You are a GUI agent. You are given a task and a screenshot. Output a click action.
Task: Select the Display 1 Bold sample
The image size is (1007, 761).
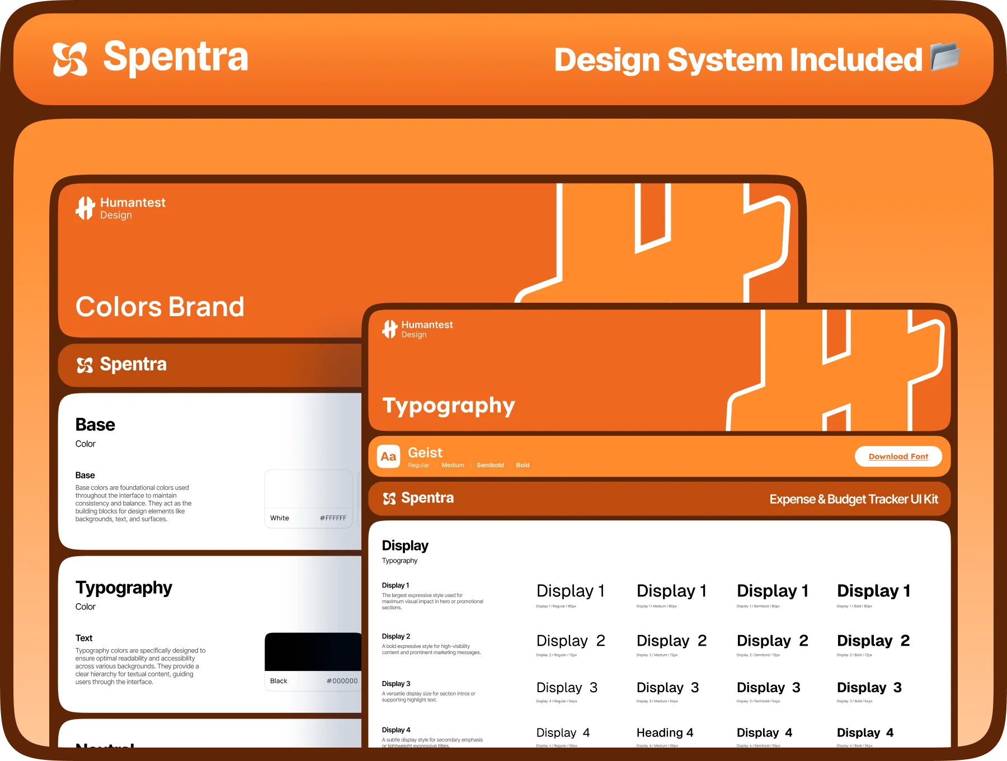[874, 591]
